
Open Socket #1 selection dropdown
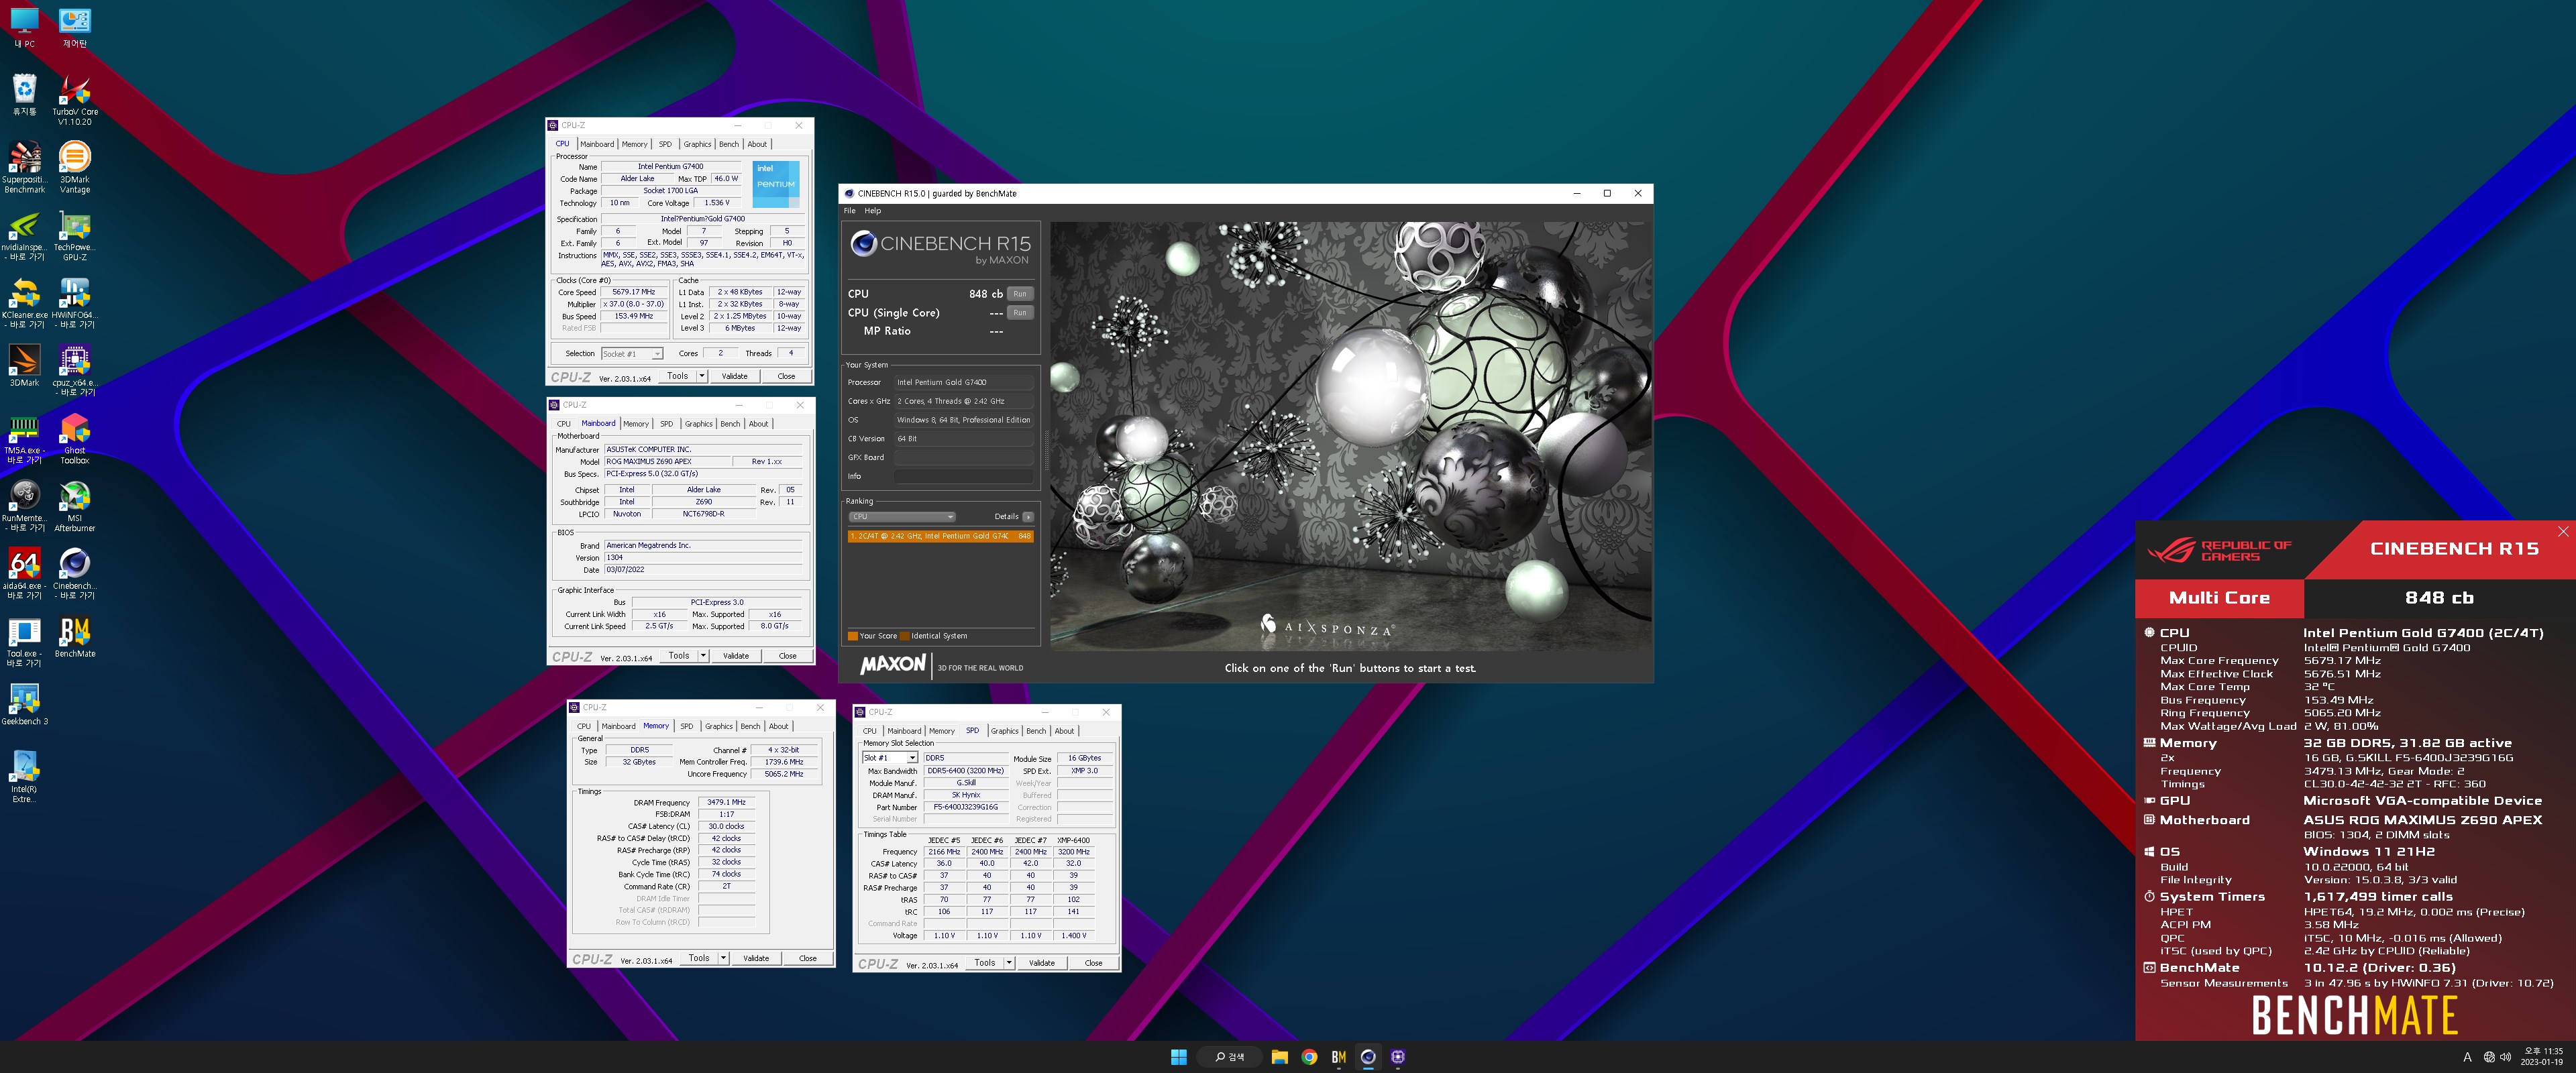coord(632,354)
